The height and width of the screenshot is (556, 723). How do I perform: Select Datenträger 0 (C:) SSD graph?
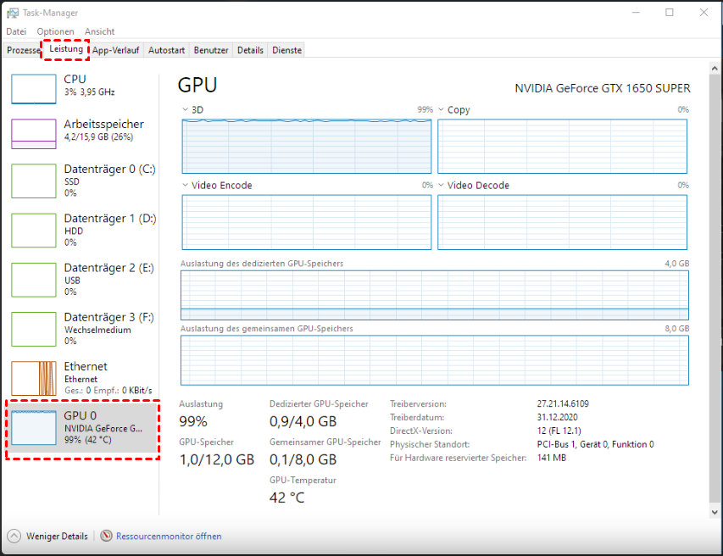(33, 181)
